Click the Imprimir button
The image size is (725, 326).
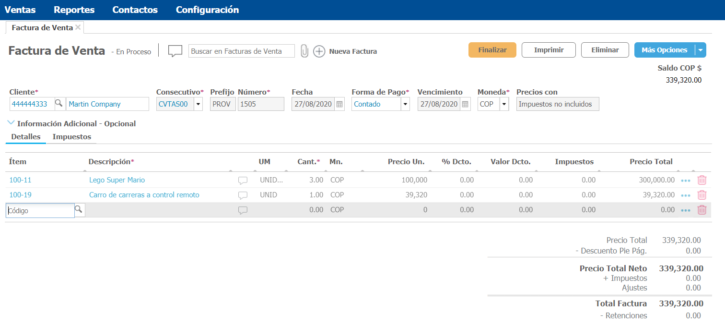[x=549, y=50]
